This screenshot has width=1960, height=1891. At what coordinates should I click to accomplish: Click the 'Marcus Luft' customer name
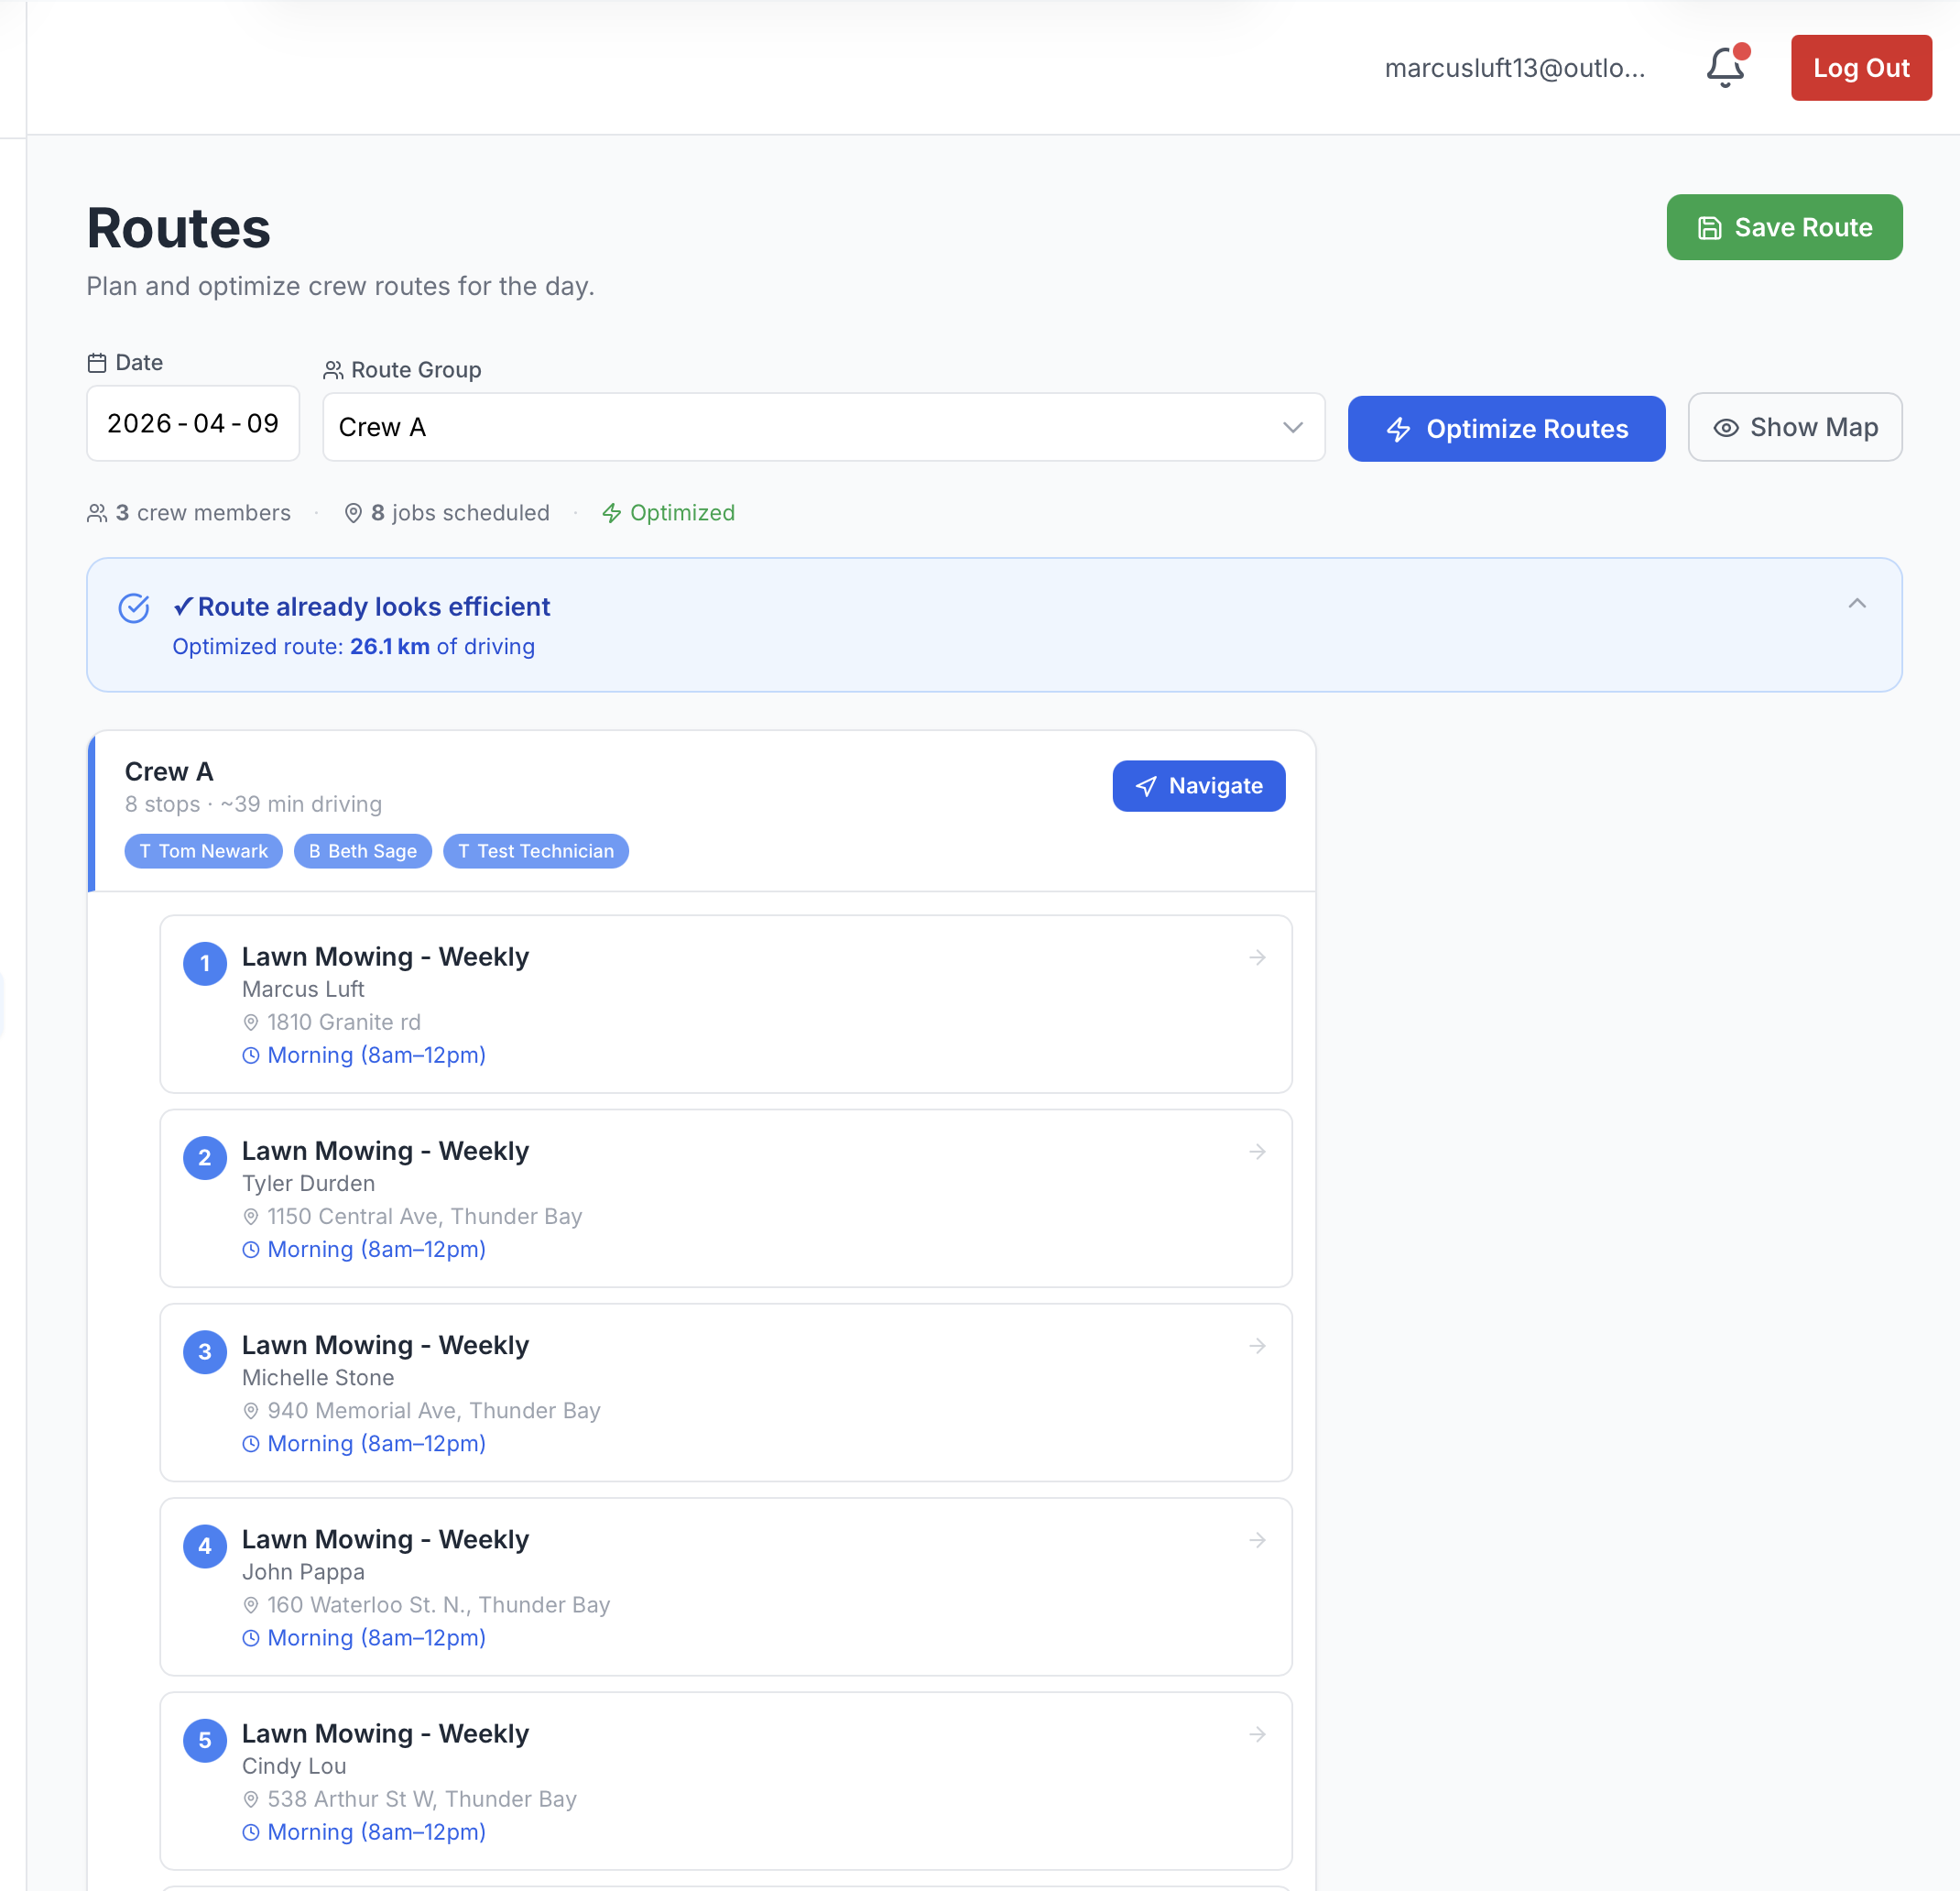[x=303, y=989]
